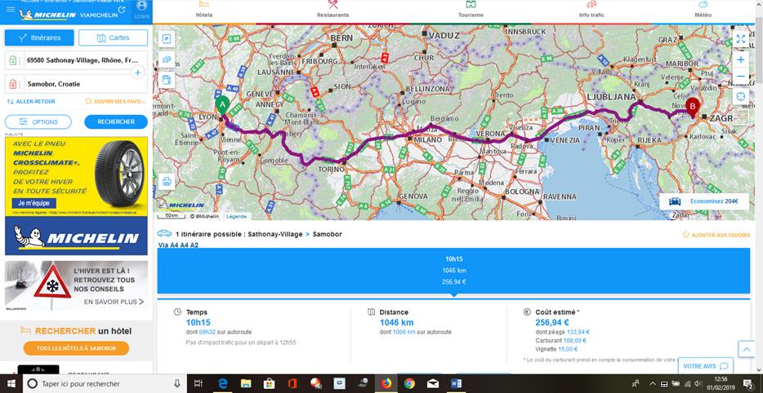Image resolution: width=763 pixels, height=393 pixels.
Task: Toggle Aller-Retour round trip
Action: pos(31,101)
